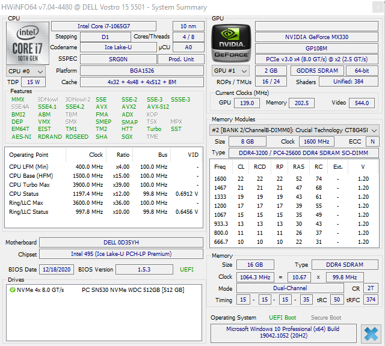The image size is (385, 346).
Task: Select the 1600 frequency timing row
Action: pos(294,179)
